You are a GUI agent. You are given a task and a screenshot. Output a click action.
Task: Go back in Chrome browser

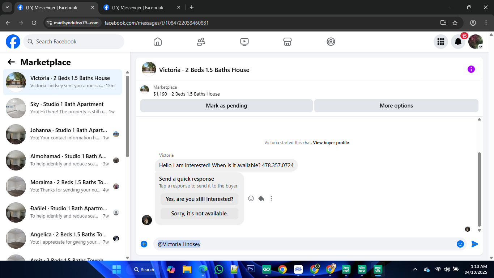(8, 23)
